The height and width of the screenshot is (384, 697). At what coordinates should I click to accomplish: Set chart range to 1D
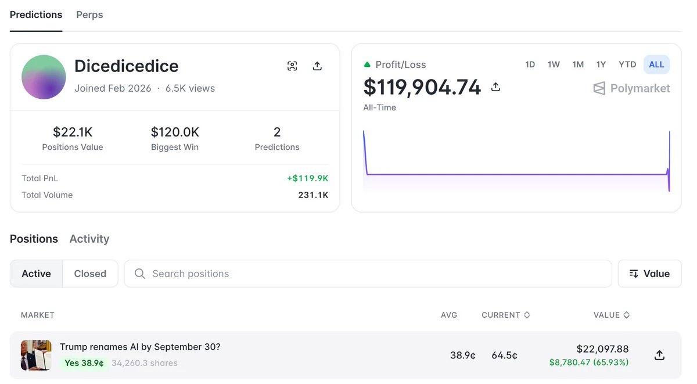point(530,64)
